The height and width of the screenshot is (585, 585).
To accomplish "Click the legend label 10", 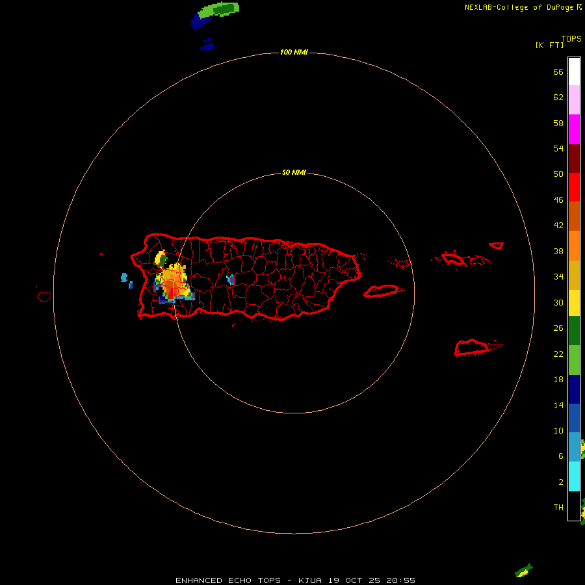I will point(558,430).
